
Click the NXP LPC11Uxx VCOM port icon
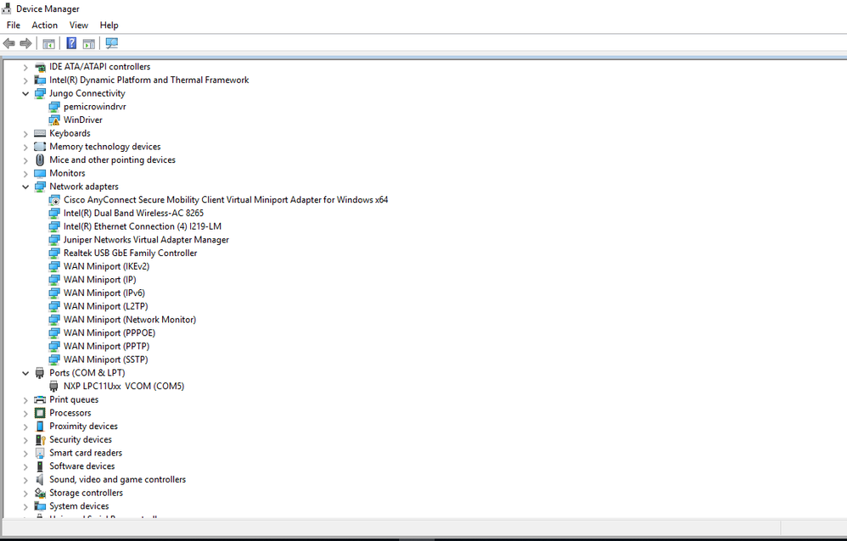coord(53,386)
